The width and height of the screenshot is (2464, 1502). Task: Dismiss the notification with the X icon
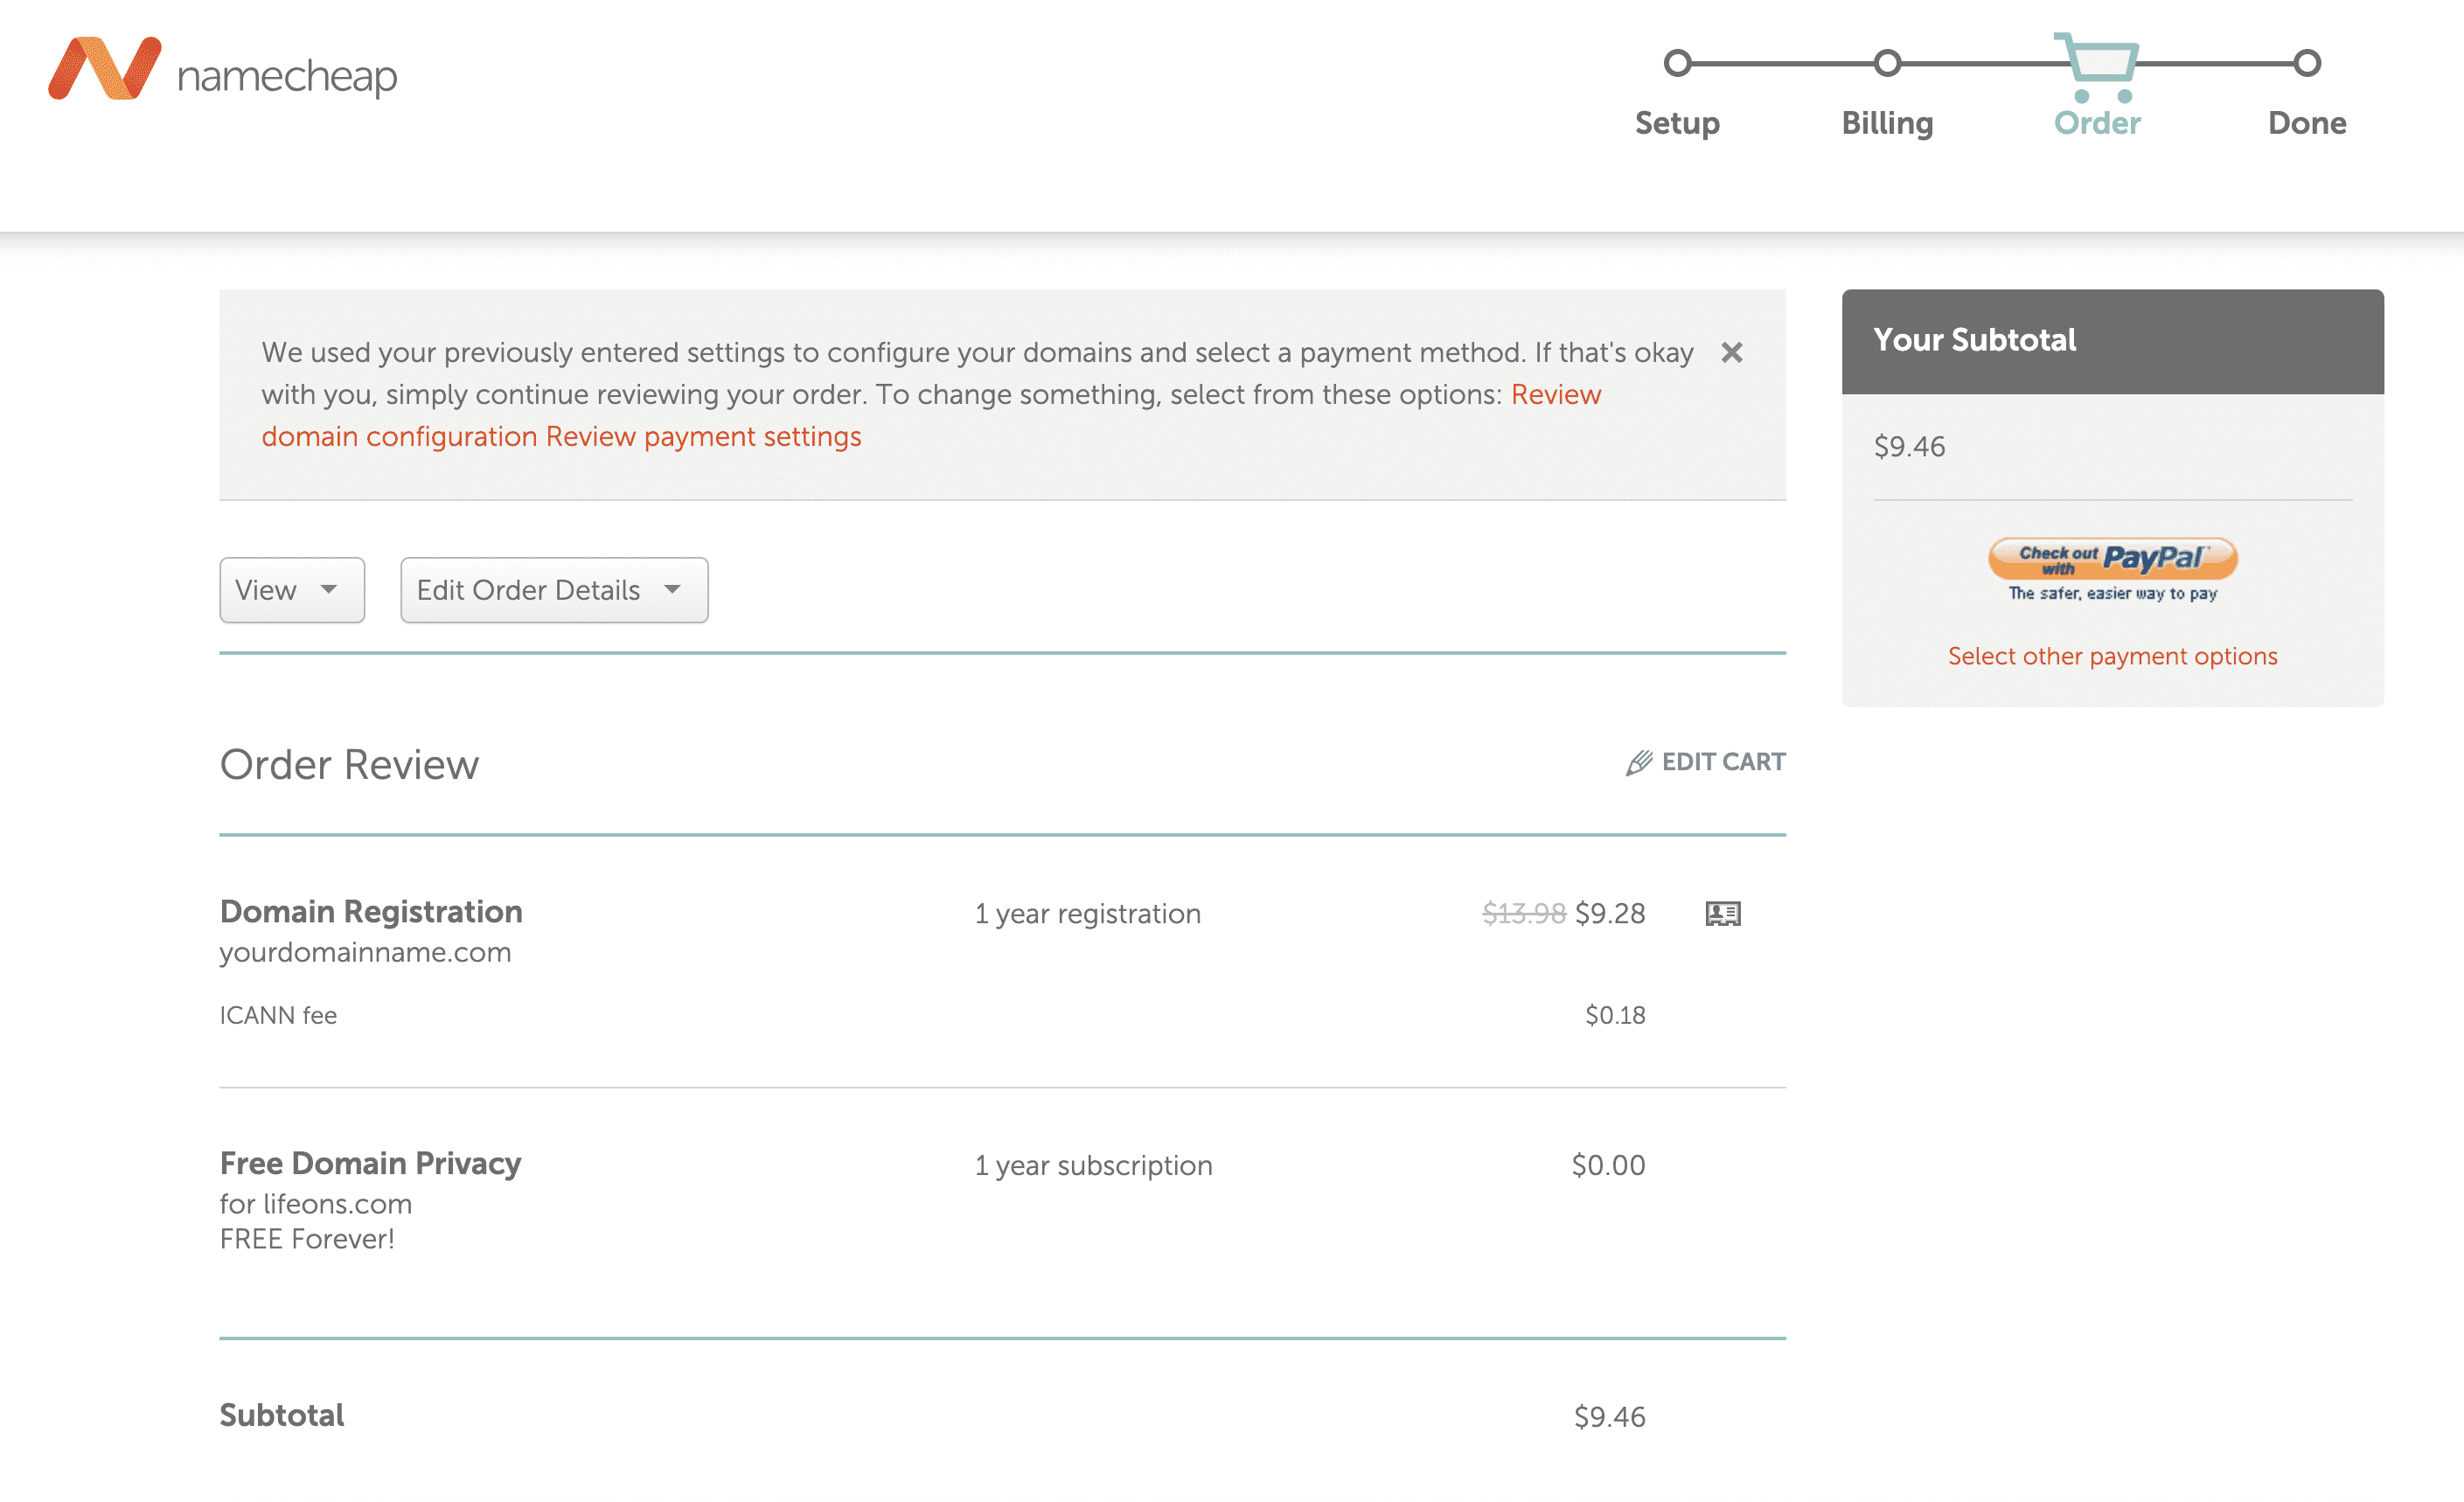(x=1731, y=352)
